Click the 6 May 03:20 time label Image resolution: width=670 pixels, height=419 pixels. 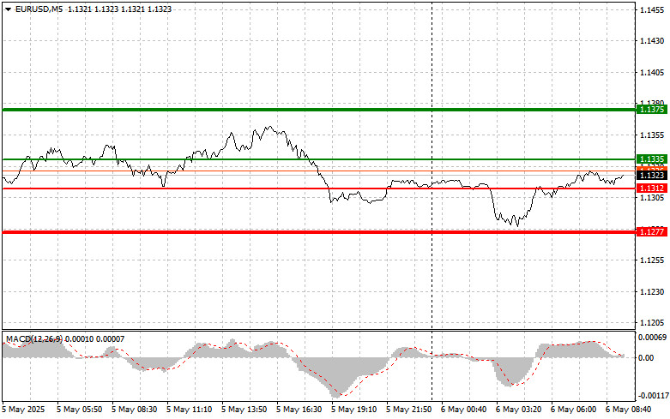pyautogui.click(x=519, y=410)
